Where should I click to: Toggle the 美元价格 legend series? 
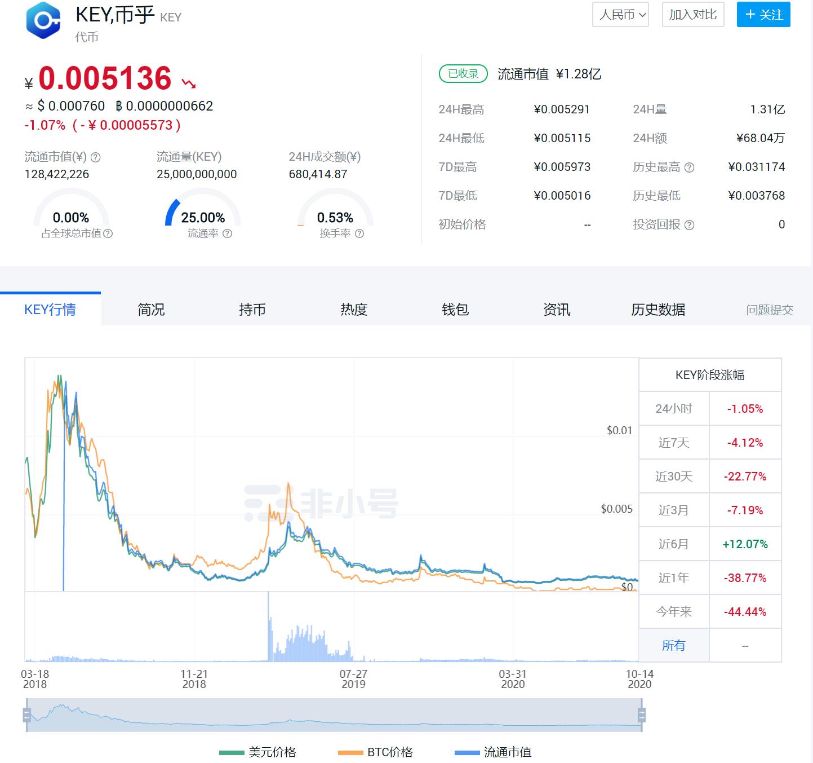tap(257, 752)
